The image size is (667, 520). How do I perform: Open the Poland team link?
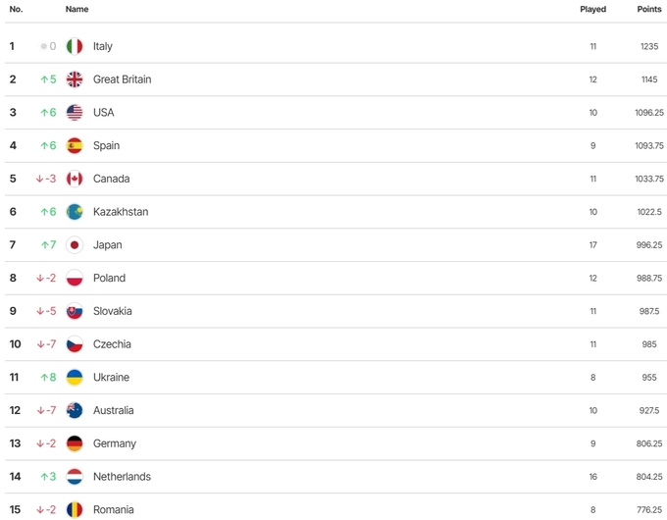coord(109,279)
